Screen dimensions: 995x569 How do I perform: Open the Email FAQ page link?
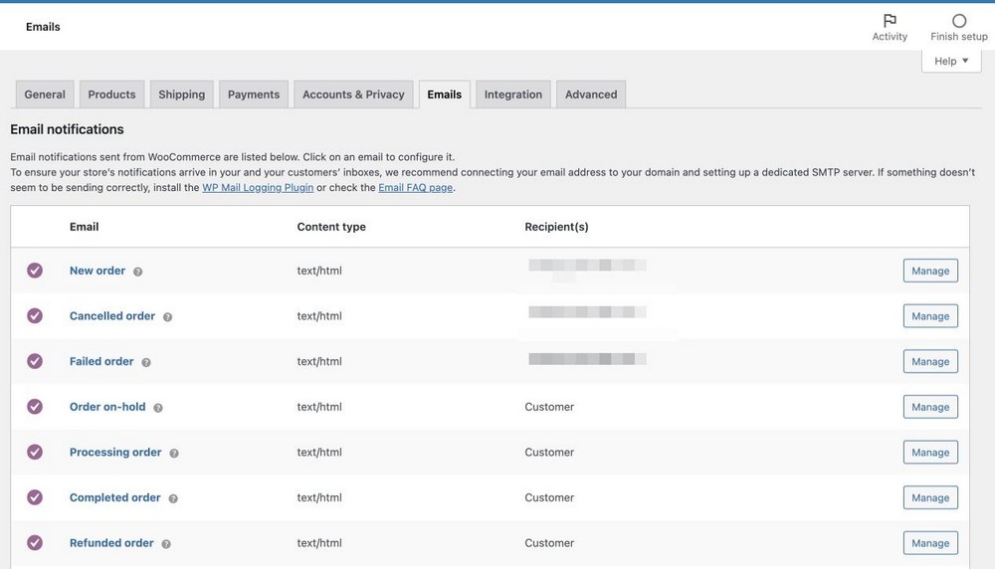[416, 188]
